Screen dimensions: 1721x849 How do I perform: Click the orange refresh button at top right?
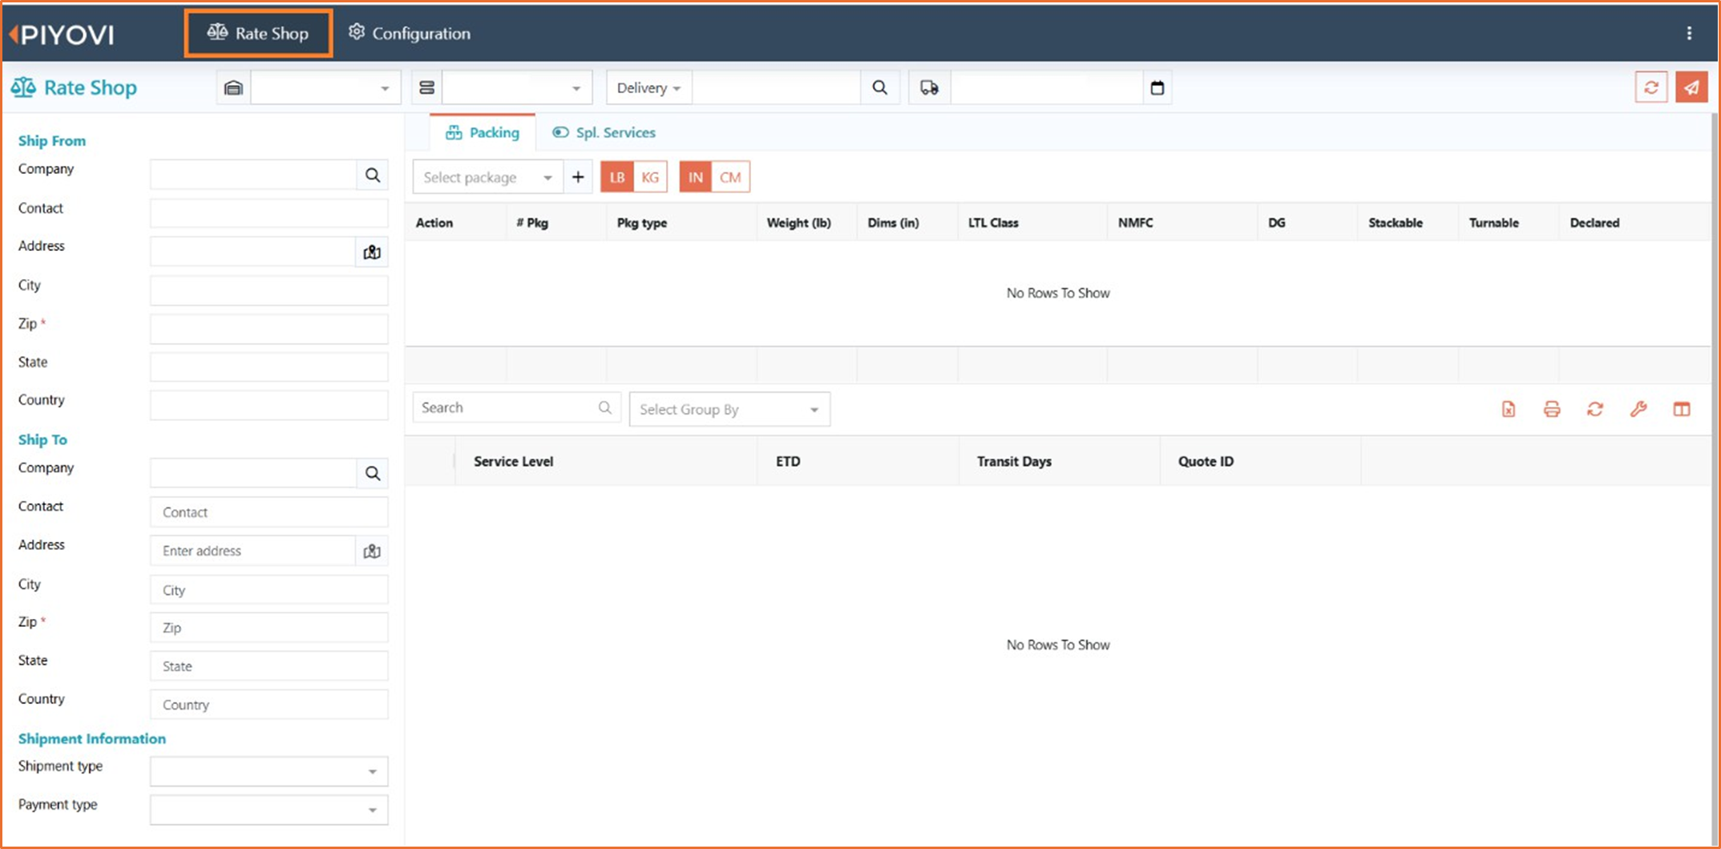1651,87
